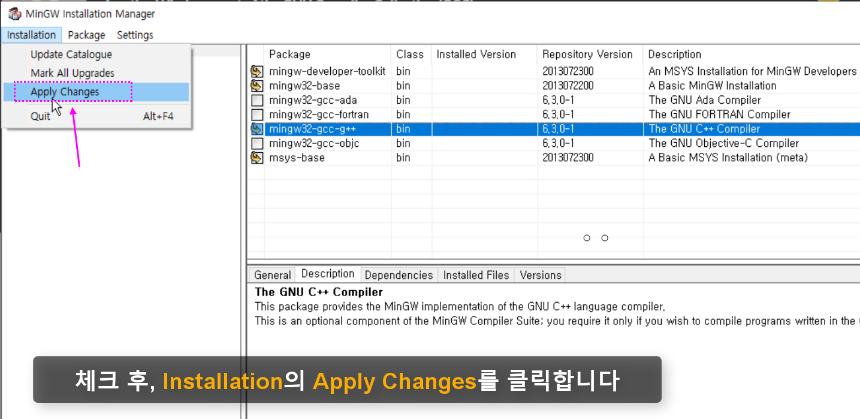Sort by the Class column header
The height and width of the screenshot is (419, 860).
[x=411, y=55]
